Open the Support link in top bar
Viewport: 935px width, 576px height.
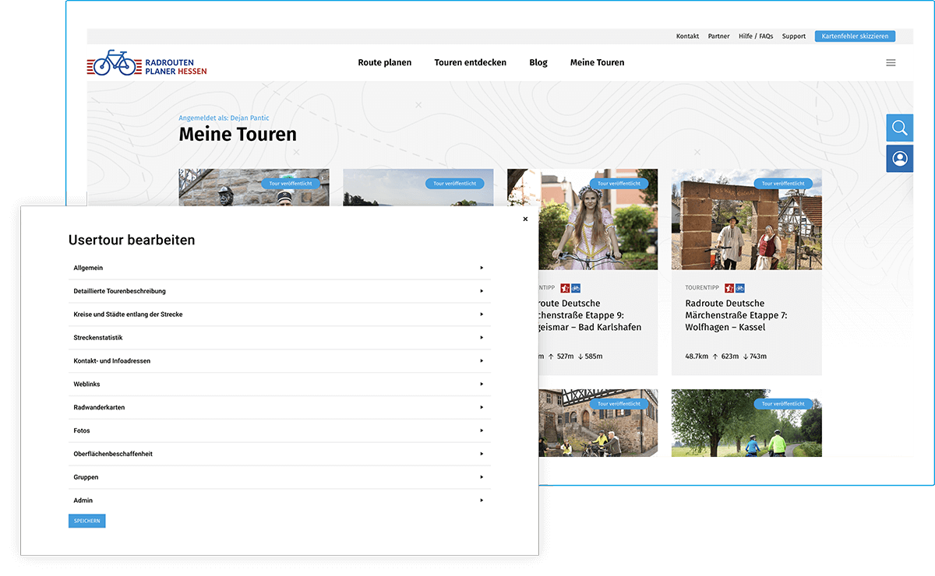pos(794,37)
